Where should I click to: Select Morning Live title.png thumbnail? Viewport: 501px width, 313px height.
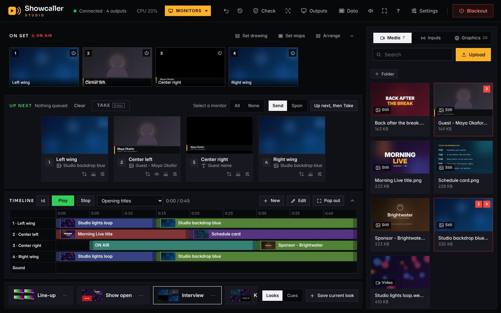pyautogui.click(x=400, y=157)
